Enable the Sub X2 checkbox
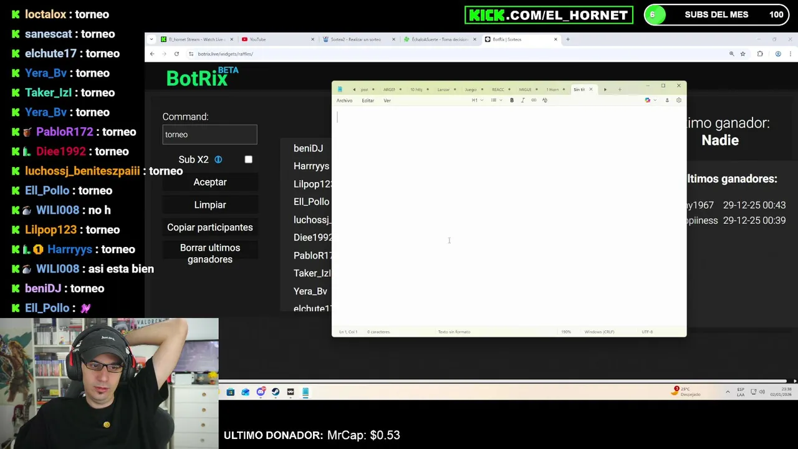Viewport: 798px width, 449px height. [249, 160]
